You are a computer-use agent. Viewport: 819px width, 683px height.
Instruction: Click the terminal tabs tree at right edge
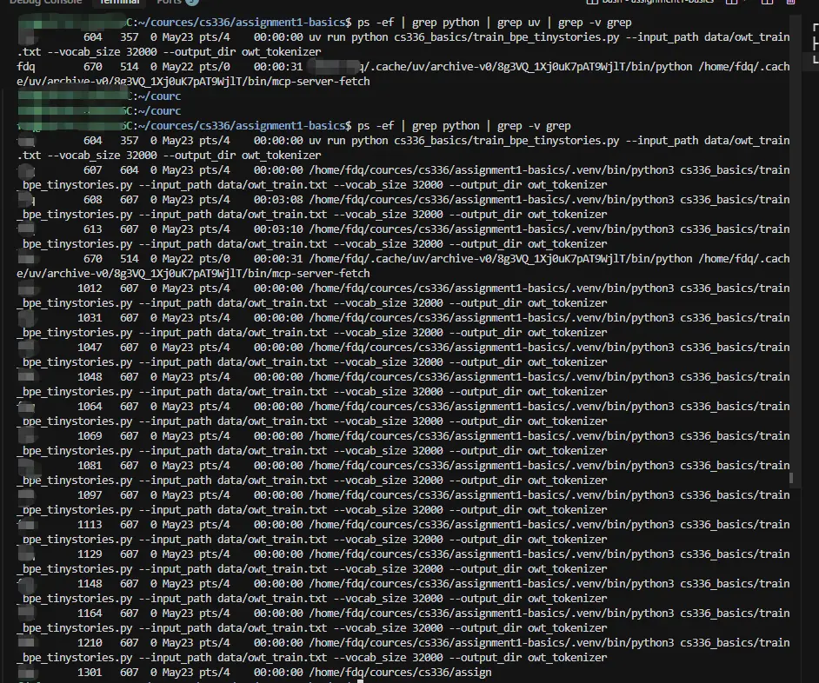click(x=815, y=43)
